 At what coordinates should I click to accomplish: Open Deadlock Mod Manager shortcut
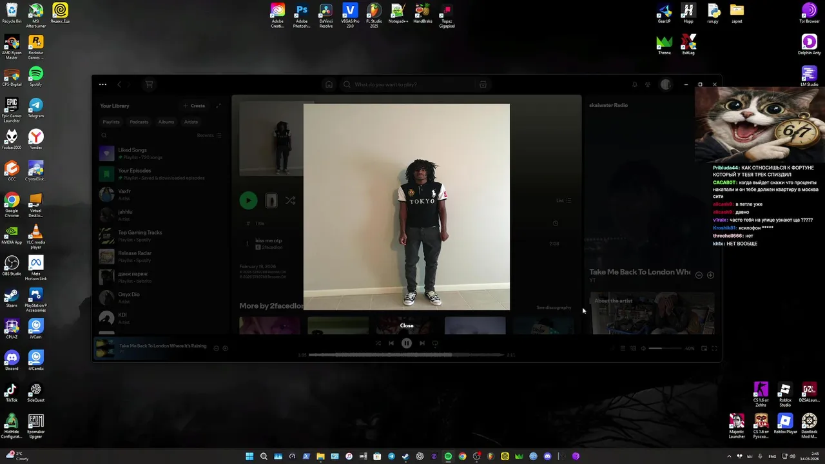[809, 427]
